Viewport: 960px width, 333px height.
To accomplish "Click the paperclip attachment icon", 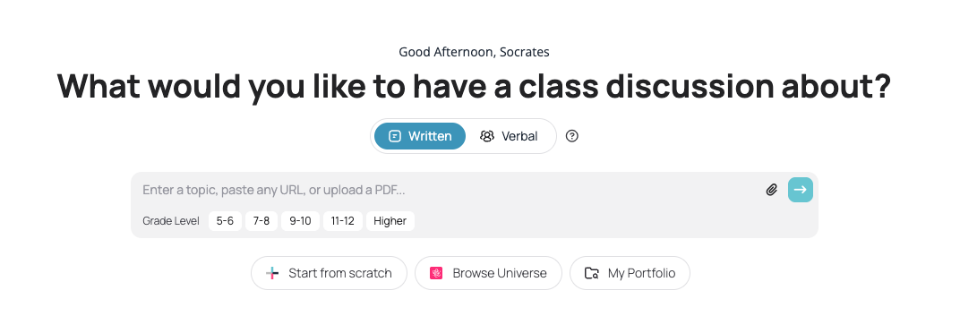I will [x=771, y=190].
